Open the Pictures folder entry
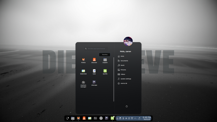 pos(122,70)
